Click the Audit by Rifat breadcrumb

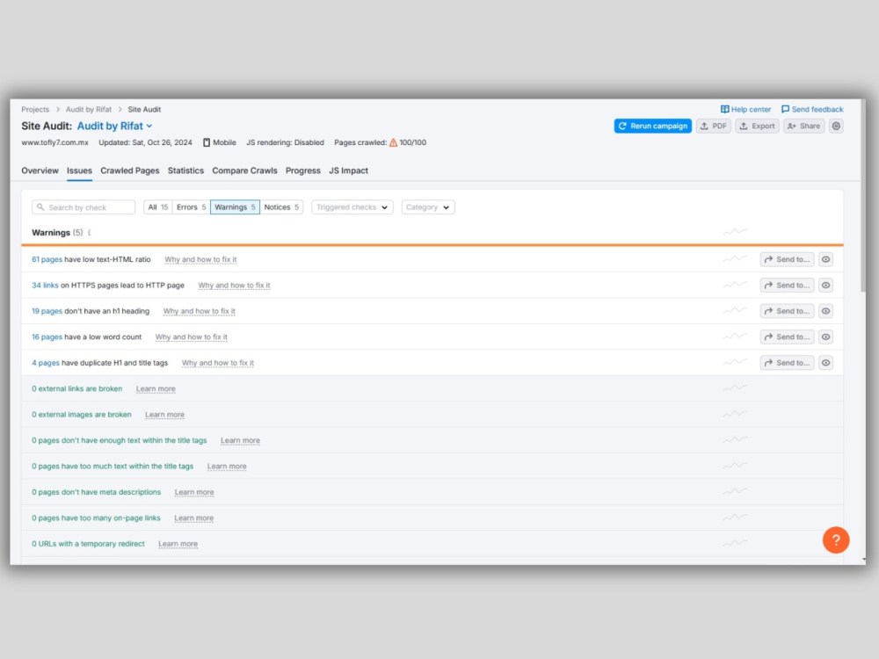[89, 109]
